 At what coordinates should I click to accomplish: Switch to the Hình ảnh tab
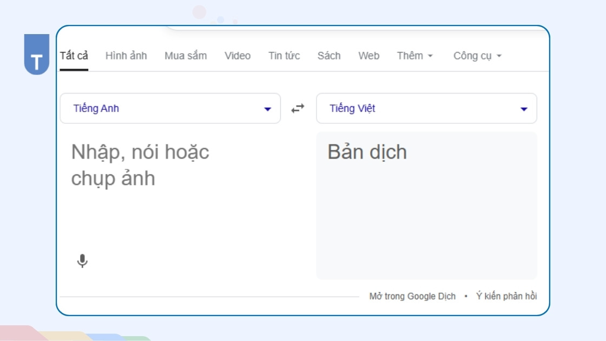tap(126, 56)
